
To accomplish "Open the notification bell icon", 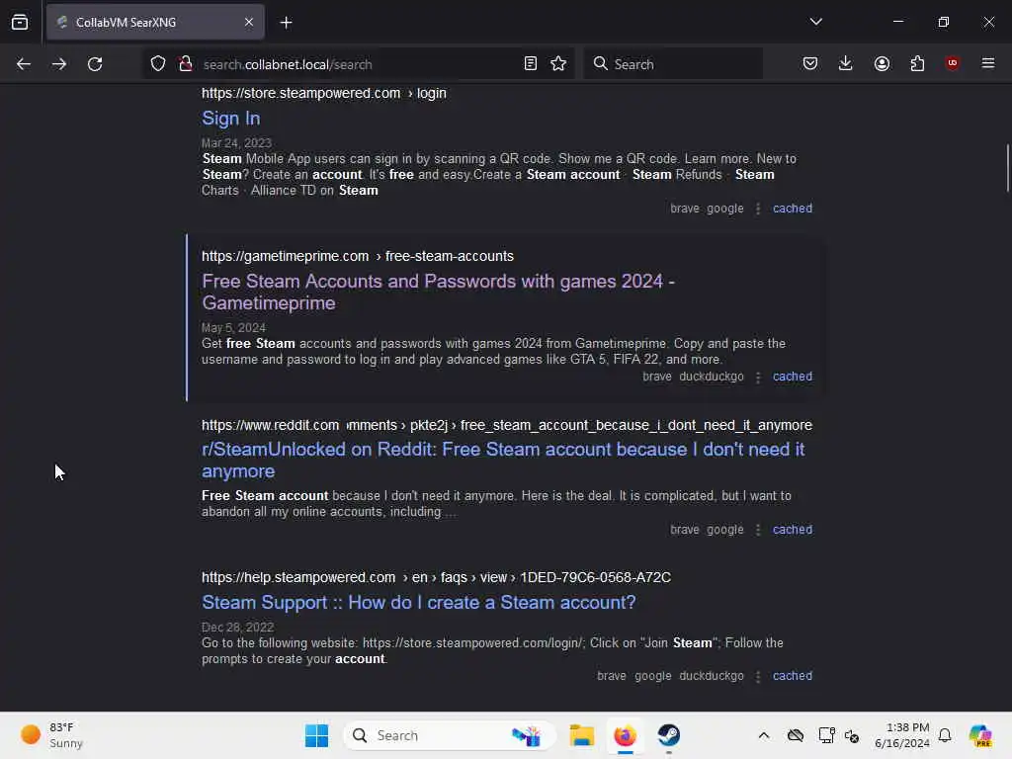I will tap(945, 735).
